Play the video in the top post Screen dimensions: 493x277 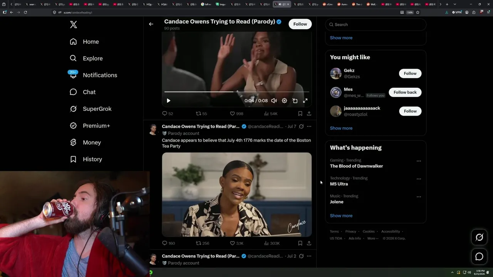(168, 100)
